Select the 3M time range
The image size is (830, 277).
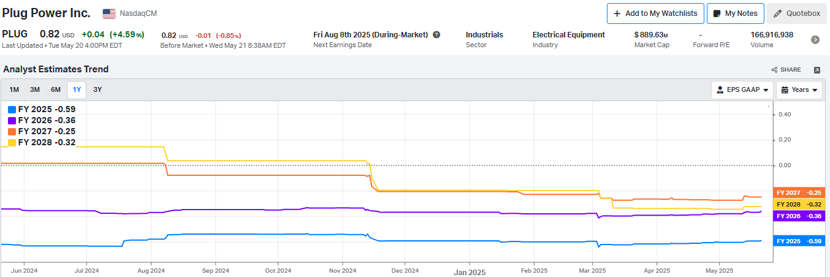(35, 90)
